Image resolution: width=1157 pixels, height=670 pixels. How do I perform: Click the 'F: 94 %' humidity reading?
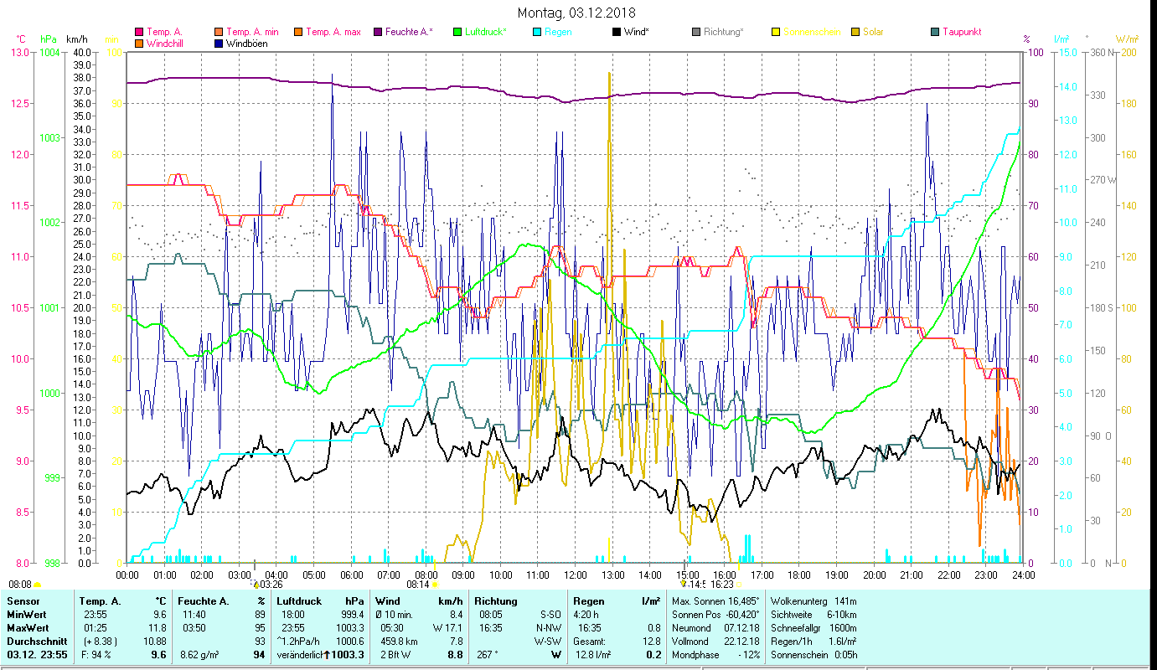coord(97,655)
